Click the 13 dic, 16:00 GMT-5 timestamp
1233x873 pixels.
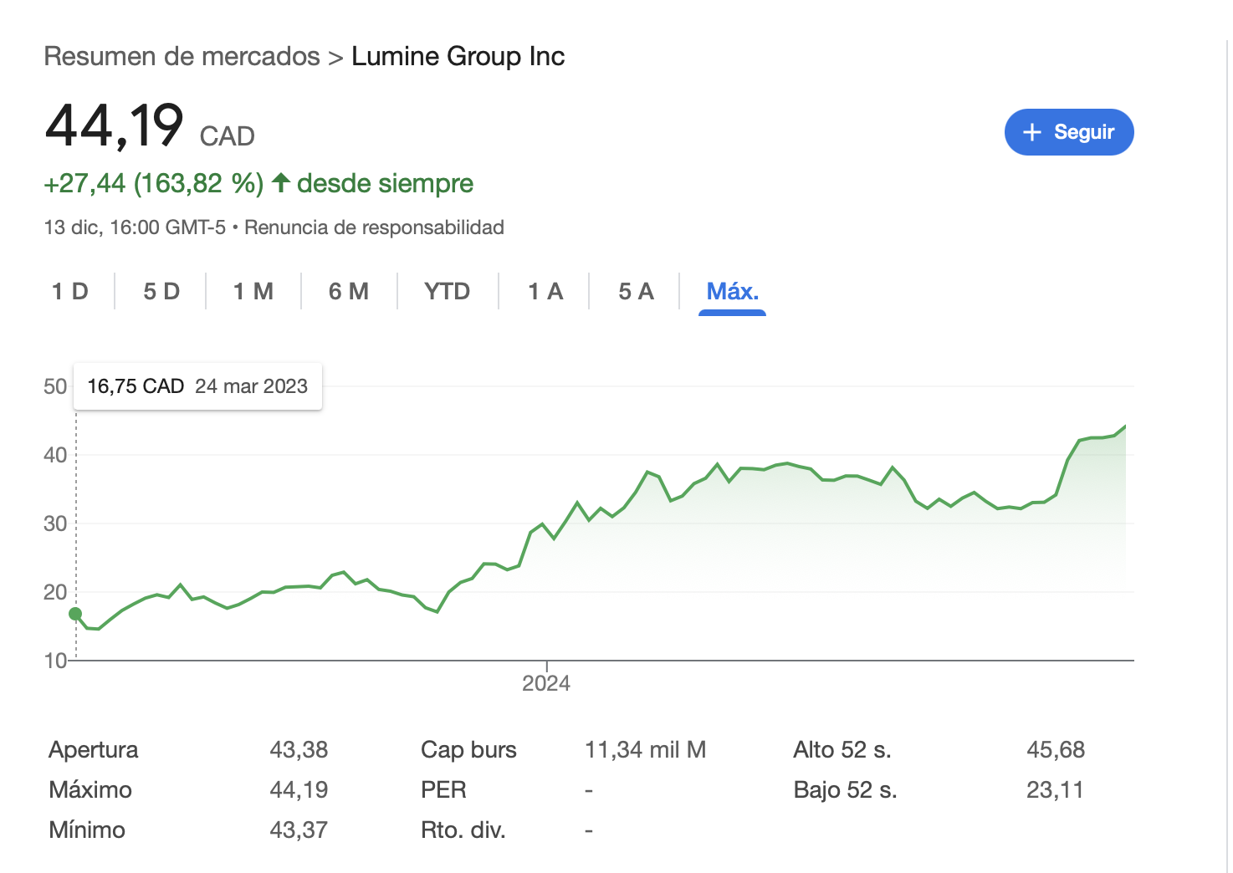point(135,227)
